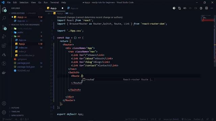Open the Run and Debug view
This screenshot has height=121, width=216.
[4, 36]
